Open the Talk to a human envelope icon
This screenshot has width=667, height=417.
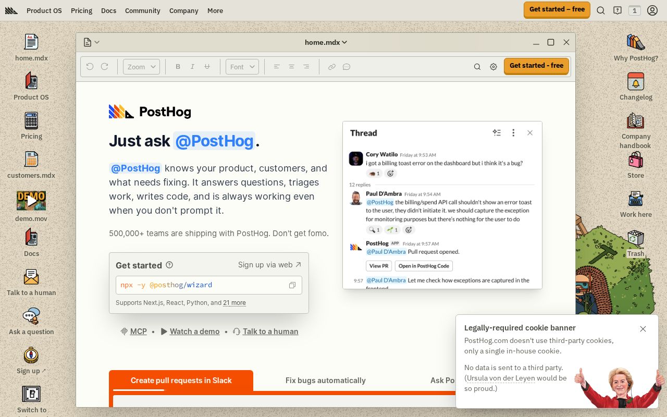pos(31,282)
